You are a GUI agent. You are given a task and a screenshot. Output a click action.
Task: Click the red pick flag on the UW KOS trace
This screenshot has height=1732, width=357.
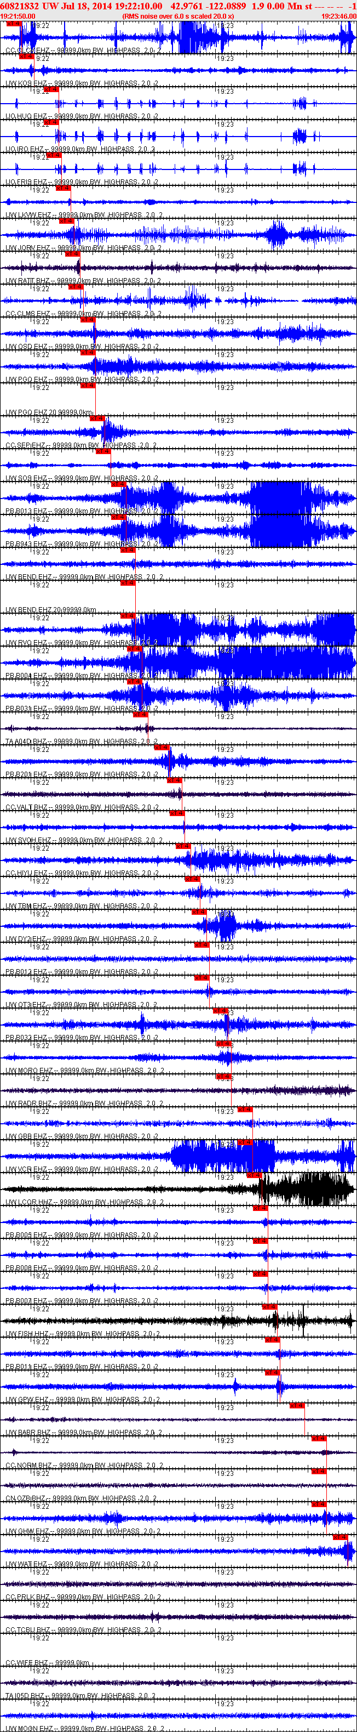(x=26, y=56)
